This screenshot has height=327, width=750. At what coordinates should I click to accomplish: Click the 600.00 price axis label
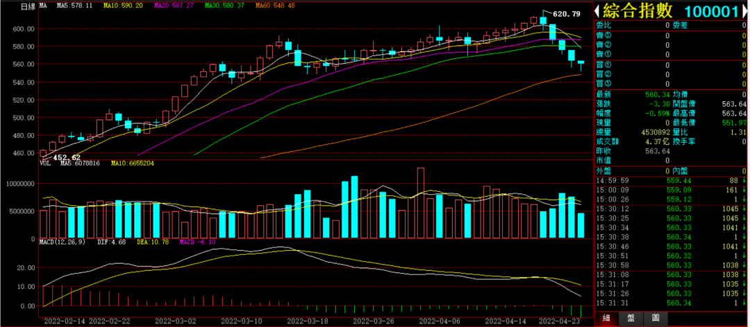(x=24, y=28)
